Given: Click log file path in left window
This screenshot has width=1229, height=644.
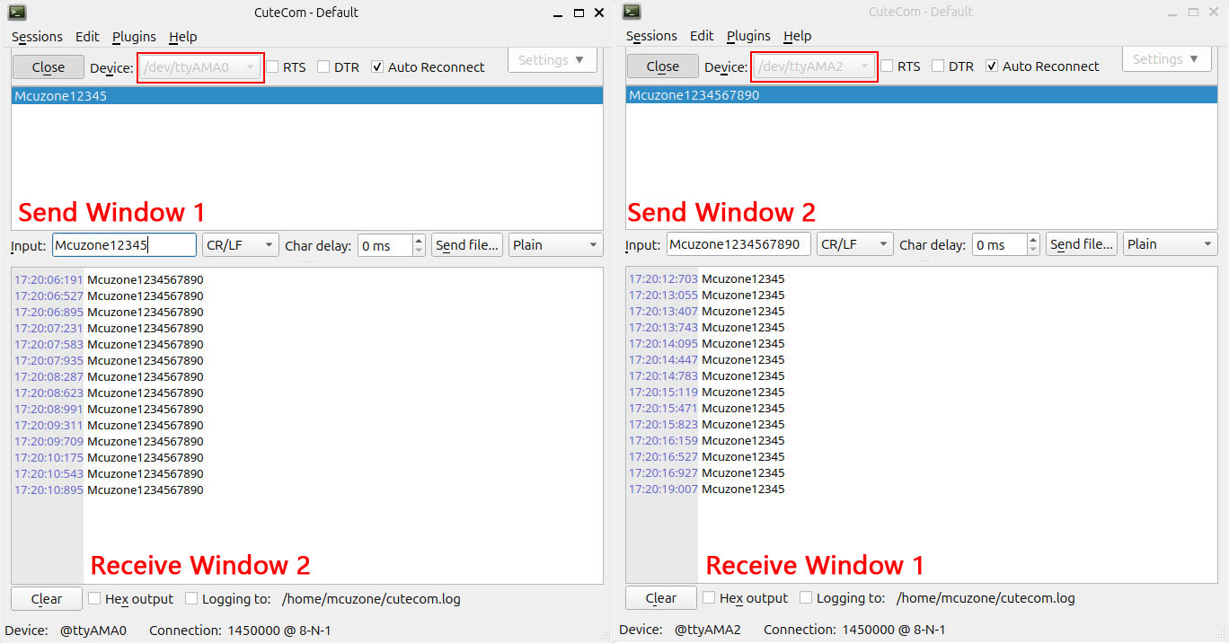Looking at the screenshot, I should 371,599.
